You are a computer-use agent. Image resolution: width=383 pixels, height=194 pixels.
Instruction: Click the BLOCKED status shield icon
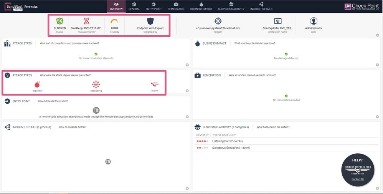(59, 21)
